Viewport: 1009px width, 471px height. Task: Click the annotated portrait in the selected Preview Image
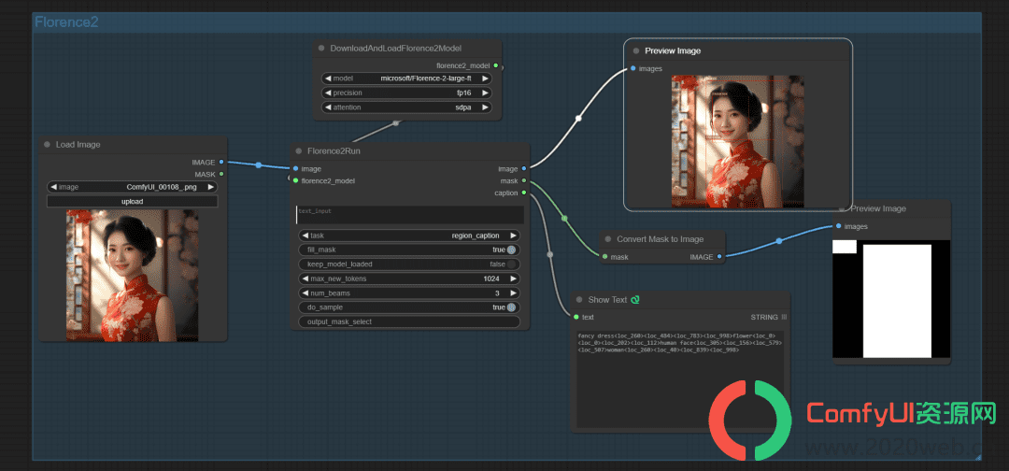(737, 141)
